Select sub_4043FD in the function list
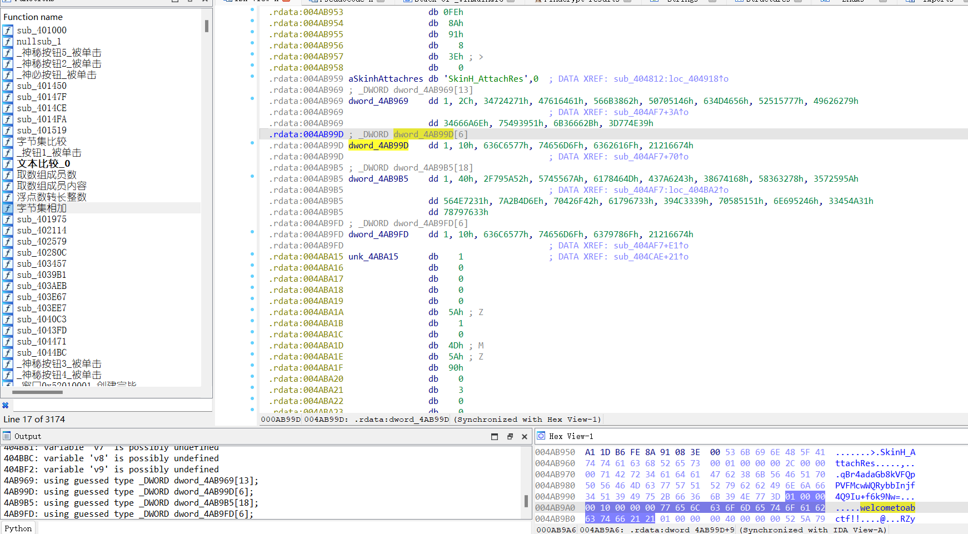968x534 pixels. pyautogui.click(x=42, y=331)
